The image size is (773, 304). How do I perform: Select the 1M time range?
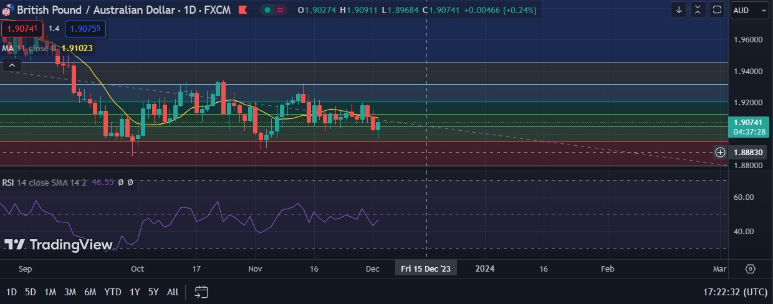tap(50, 292)
